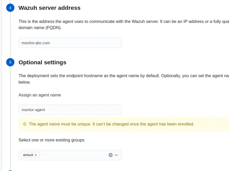
Task: Click the agent name input field
Action: click(x=70, y=110)
